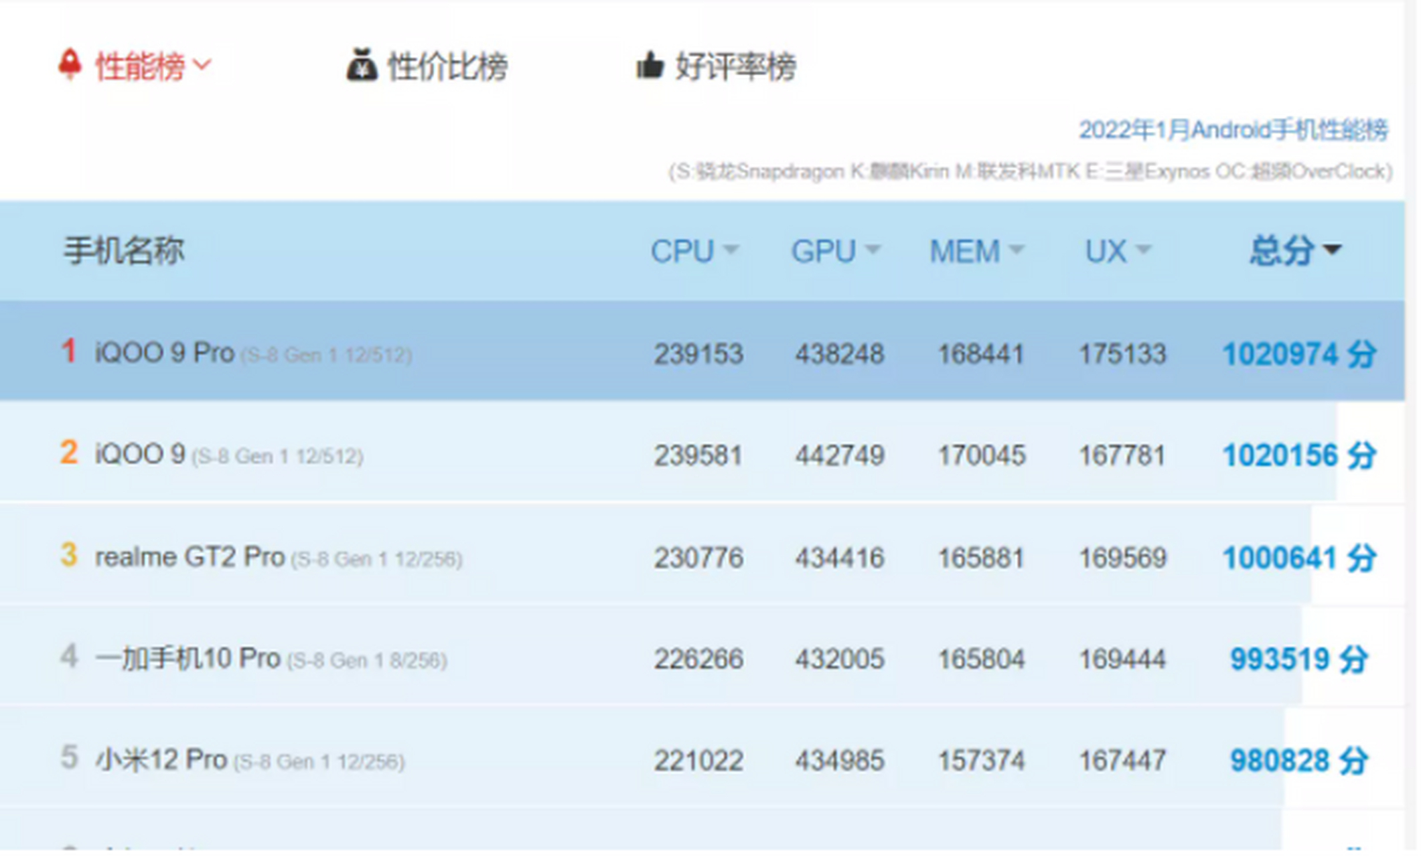Click total score 1000641 分
1421x857 pixels.
1299,557
